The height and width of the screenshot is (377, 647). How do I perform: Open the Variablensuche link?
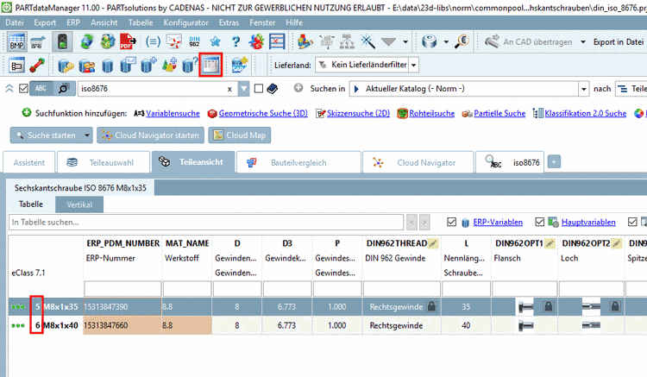tap(173, 113)
